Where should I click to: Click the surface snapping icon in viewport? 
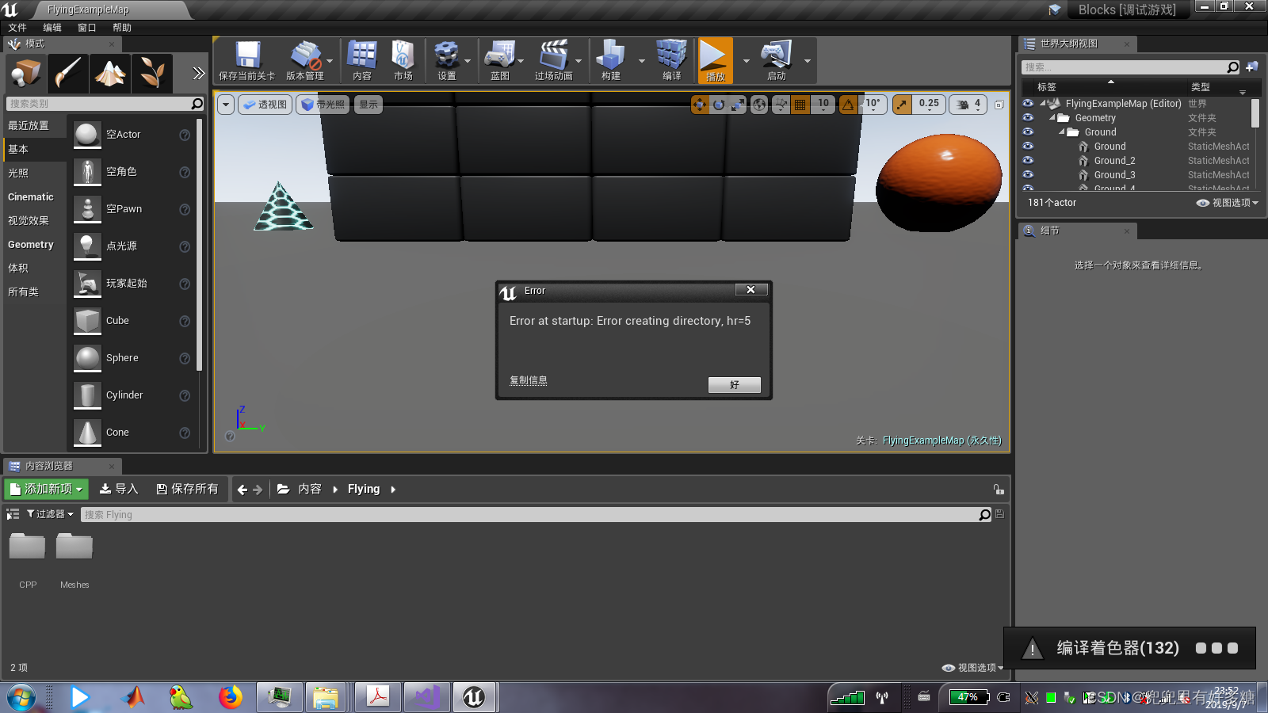(x=781, y=105)
